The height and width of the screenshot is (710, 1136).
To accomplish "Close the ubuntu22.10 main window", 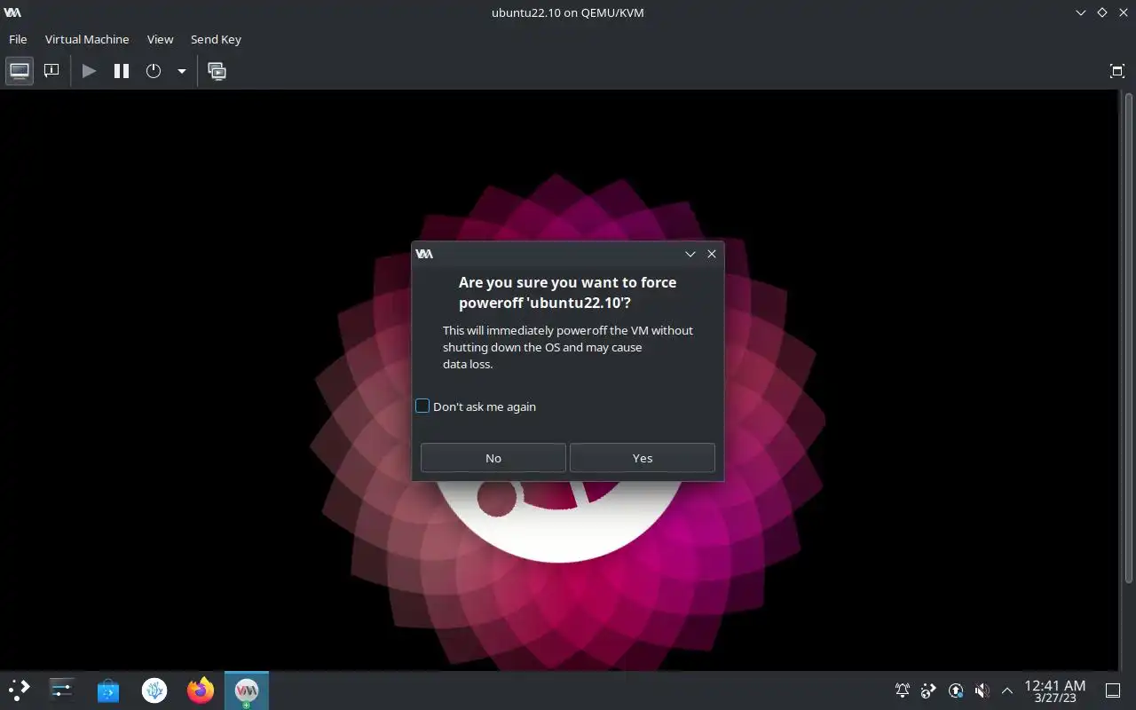I will click(x=1124, y=12).
